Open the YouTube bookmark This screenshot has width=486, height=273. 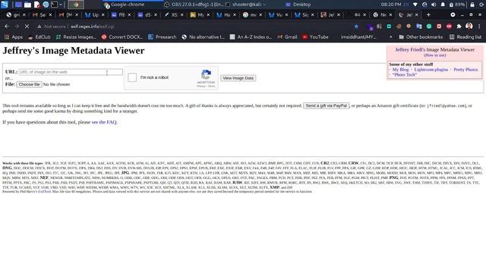coord(315,37)
